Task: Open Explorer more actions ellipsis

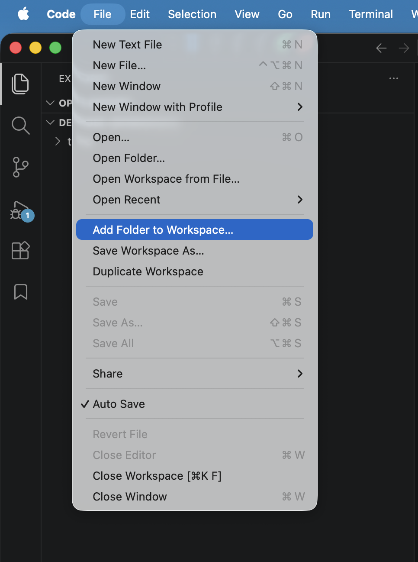Action: point(394,78)
